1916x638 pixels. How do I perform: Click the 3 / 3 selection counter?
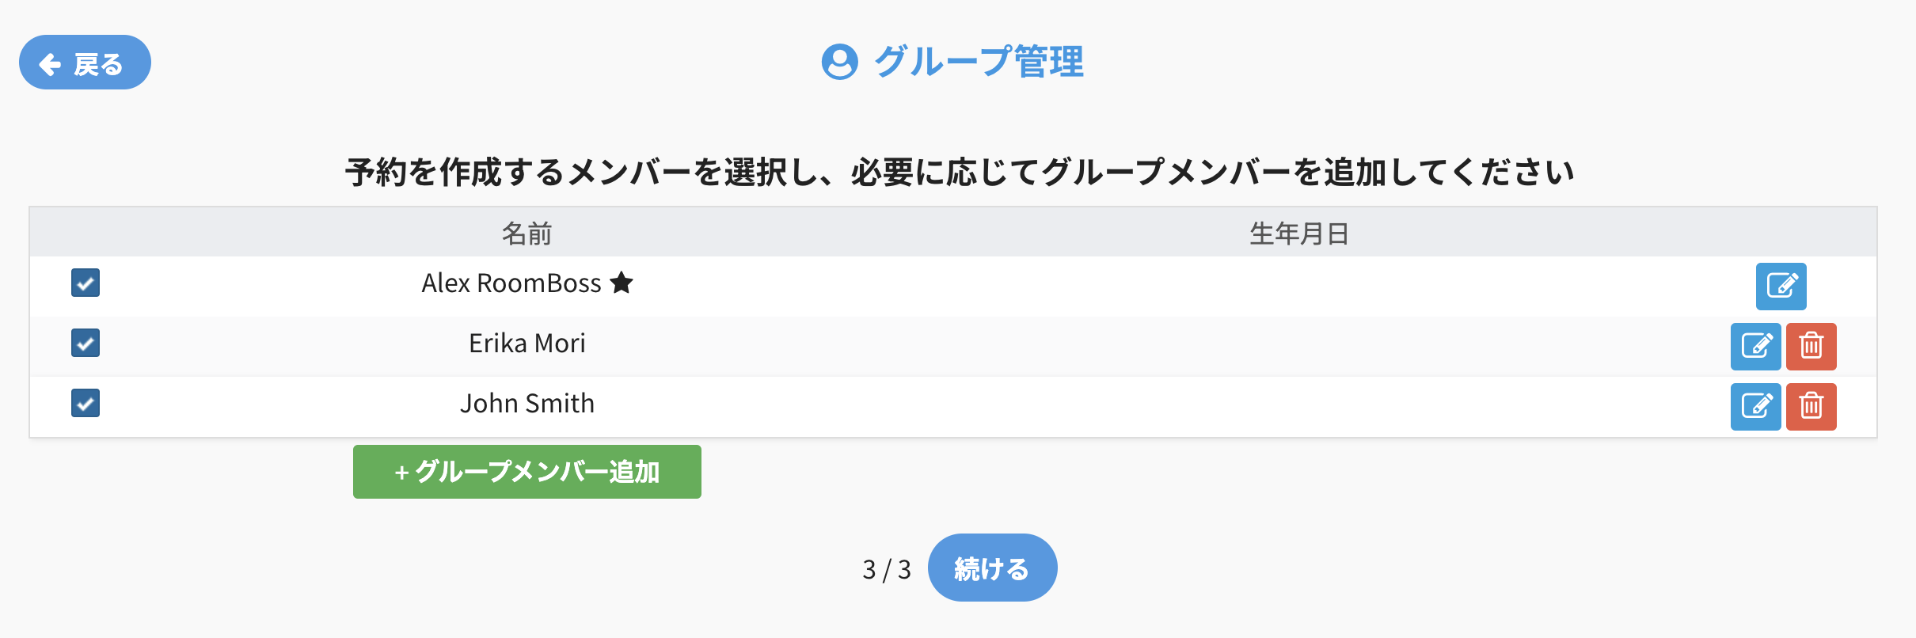(x=887, y=569)
